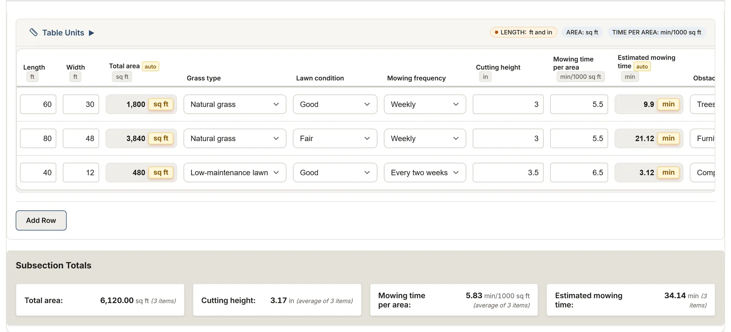Edit the Width field showing 12
This screenshot has width=731, height=332.
coord(81,173)
